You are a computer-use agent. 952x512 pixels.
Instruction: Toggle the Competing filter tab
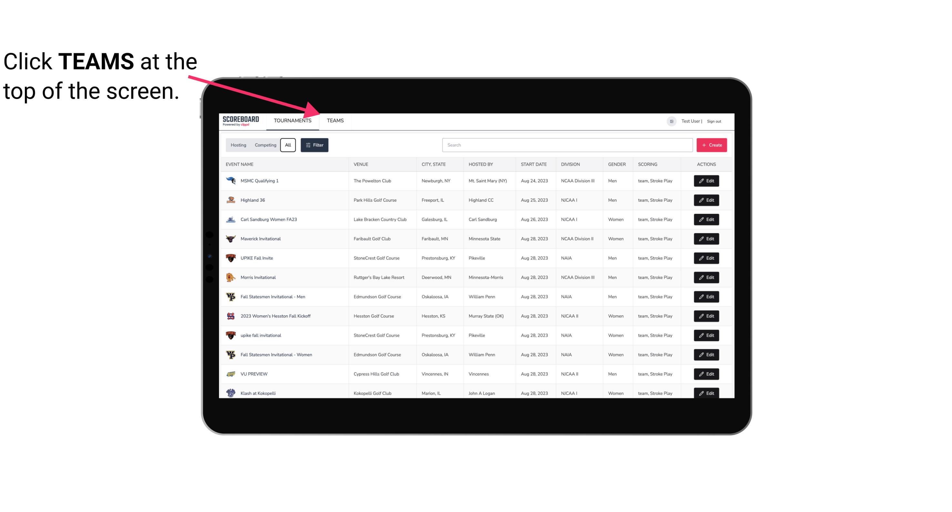(265, 145)
